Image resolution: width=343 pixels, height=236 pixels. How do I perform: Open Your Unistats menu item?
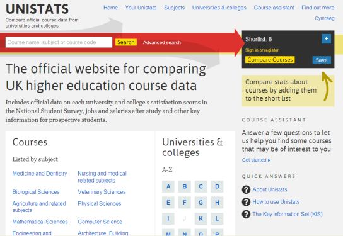coord(141,8)
